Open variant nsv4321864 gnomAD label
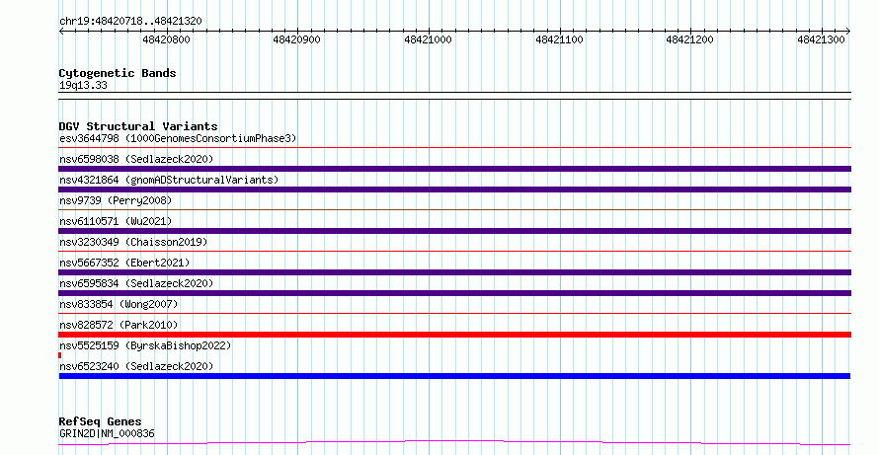 click(x=169, y=180)
